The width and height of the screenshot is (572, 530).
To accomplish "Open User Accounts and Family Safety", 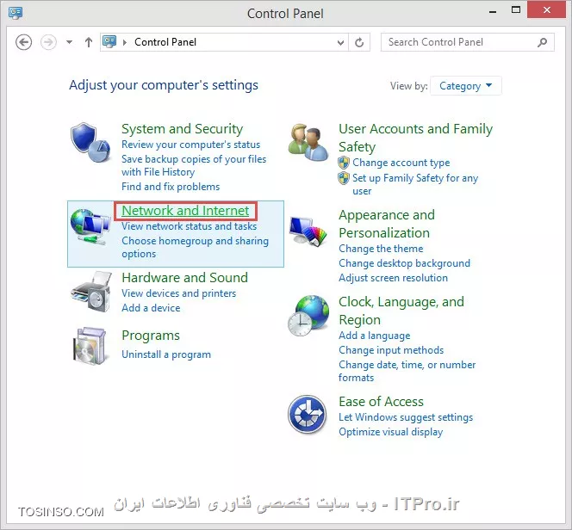I will pos(415,138).
